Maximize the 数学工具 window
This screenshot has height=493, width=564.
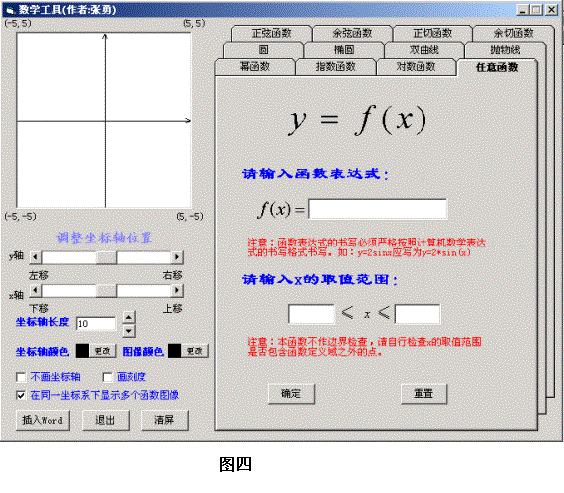pyautogui.click(x=536, y=10)
